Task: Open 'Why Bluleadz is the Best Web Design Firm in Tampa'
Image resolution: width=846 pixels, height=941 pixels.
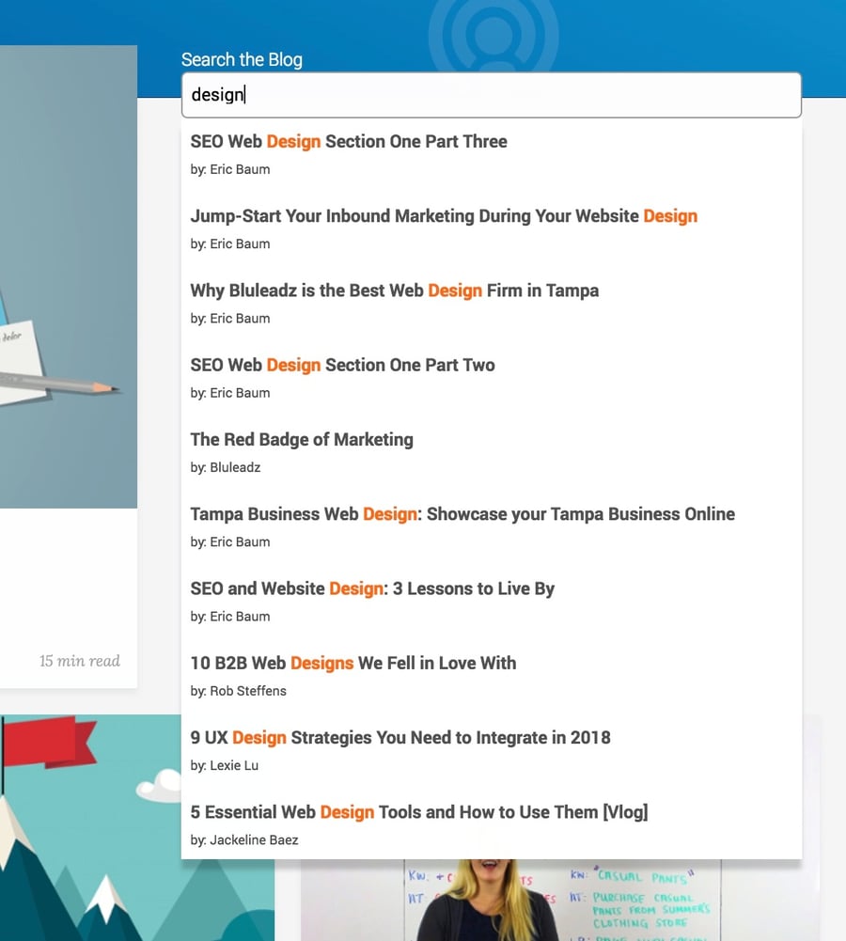Action: point(395,290)
